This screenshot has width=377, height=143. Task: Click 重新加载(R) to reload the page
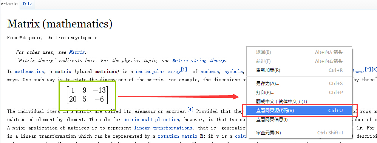coord(299,70)
